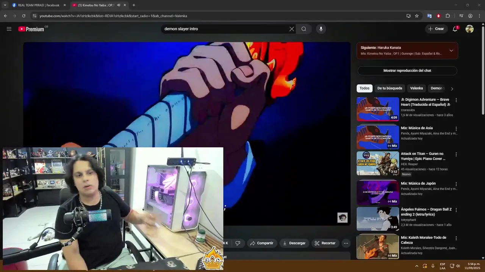Select the Todos filter chip

(x=365, y=88)
